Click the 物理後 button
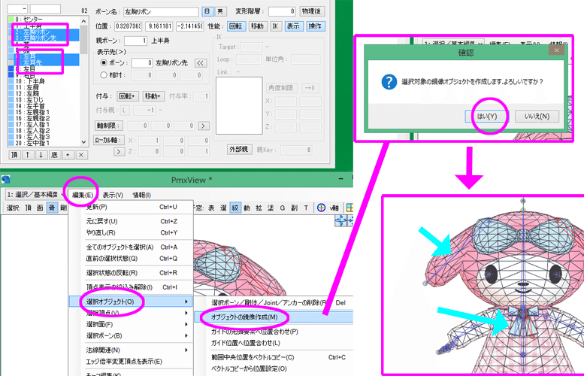Screen dimensions: 584x376 (312, 11)
